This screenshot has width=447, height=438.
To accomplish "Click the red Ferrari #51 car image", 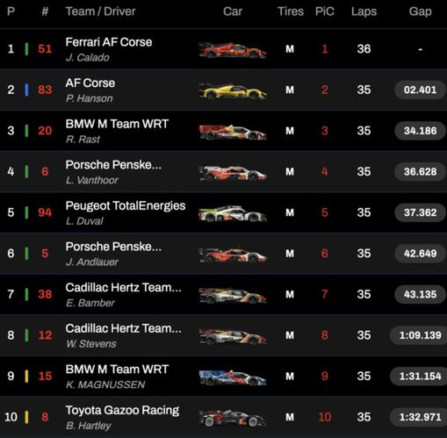I will pyautogui.click(x=233, y=50).
